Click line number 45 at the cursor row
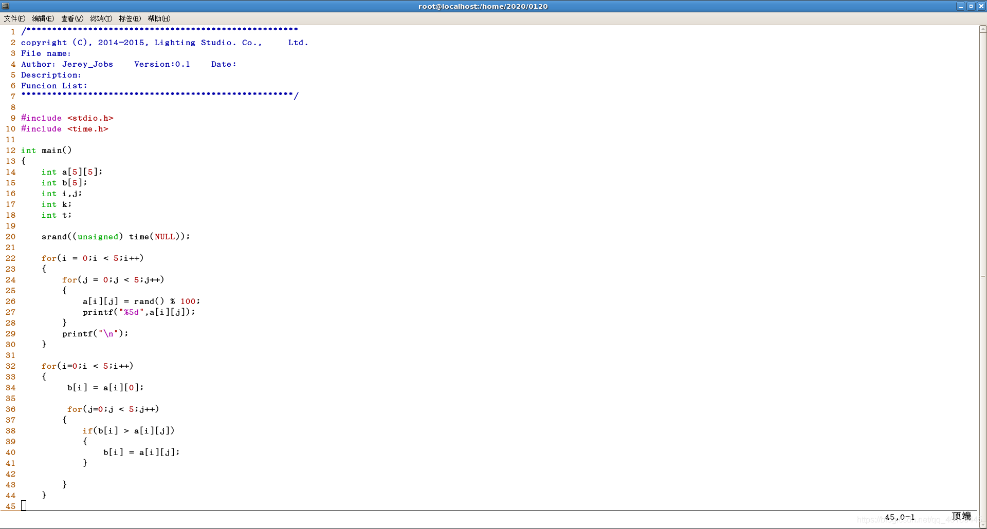Viewport: 987px width, 529px height. click(11, 506)
